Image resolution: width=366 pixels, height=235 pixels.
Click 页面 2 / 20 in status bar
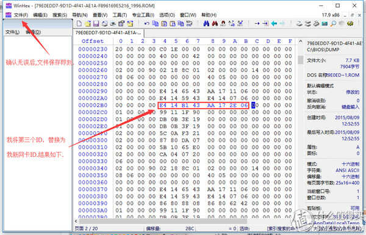click(86, 228)
